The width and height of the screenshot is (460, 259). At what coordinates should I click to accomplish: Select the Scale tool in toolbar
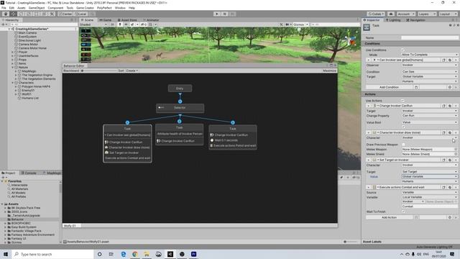[x=29, y=14]
